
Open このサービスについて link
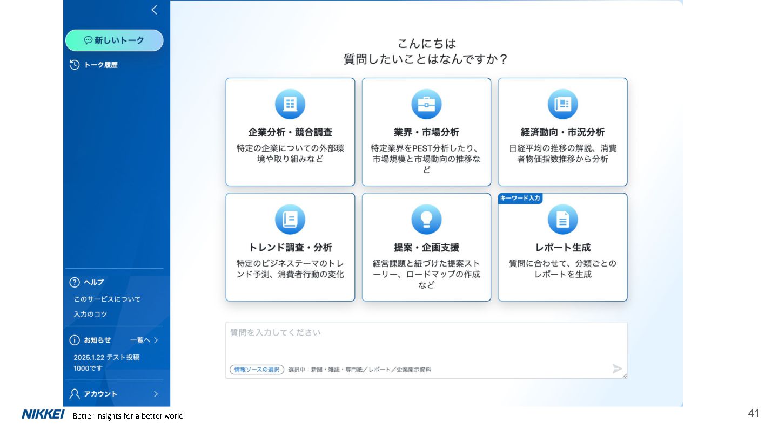pos(107,299)
